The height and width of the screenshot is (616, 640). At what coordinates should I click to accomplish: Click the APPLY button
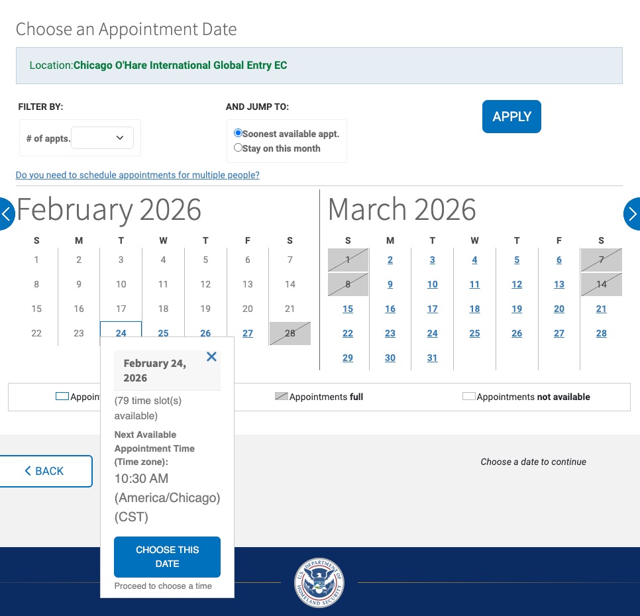(x=511, y=117)
